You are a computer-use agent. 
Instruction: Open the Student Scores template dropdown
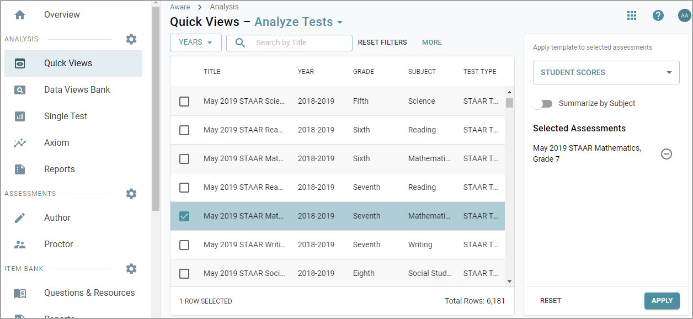pyautogui.click(x=606, y=72)
